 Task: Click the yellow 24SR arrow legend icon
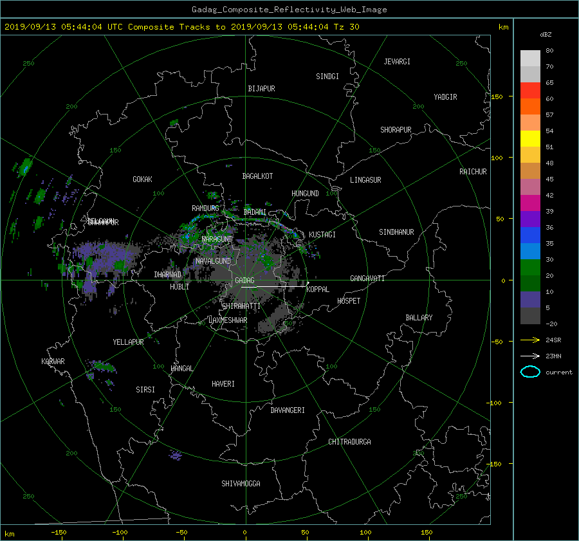[530, 340]
